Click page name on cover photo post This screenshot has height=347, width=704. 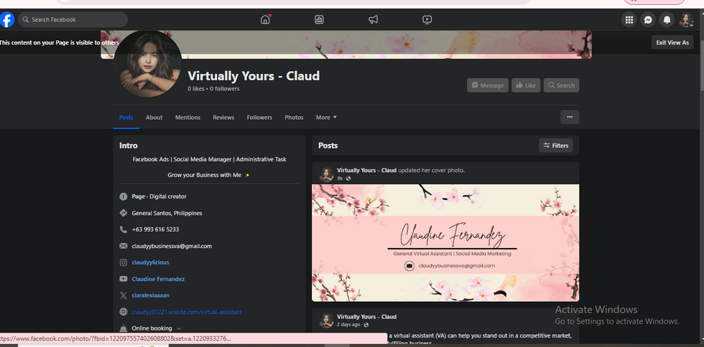(x=366, y=171)
